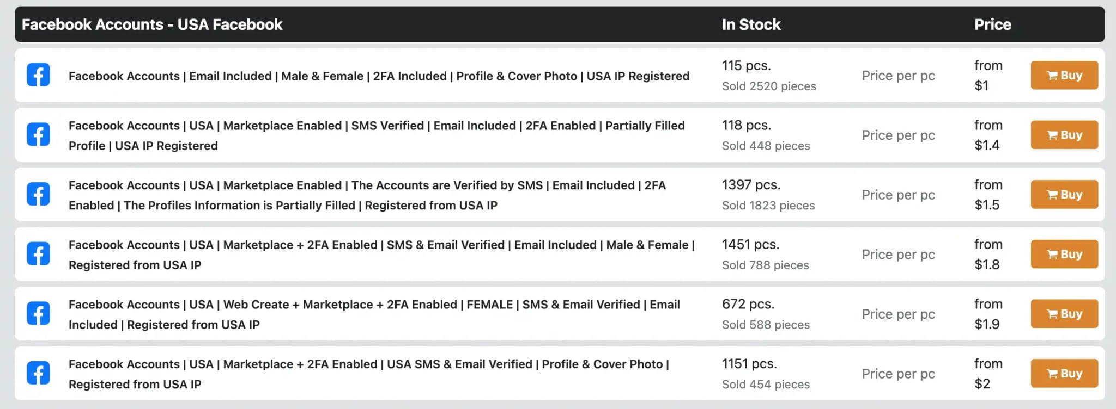Click Buy on the $1 listing
This screenshot has height=409, width=1116.
point(1064,75)
